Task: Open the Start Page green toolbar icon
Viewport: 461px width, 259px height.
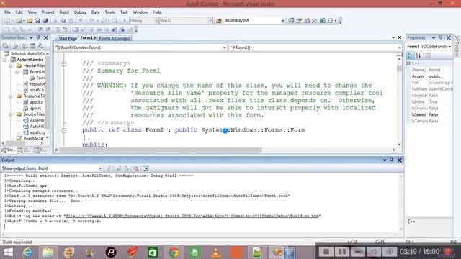Action: (323, 21)
